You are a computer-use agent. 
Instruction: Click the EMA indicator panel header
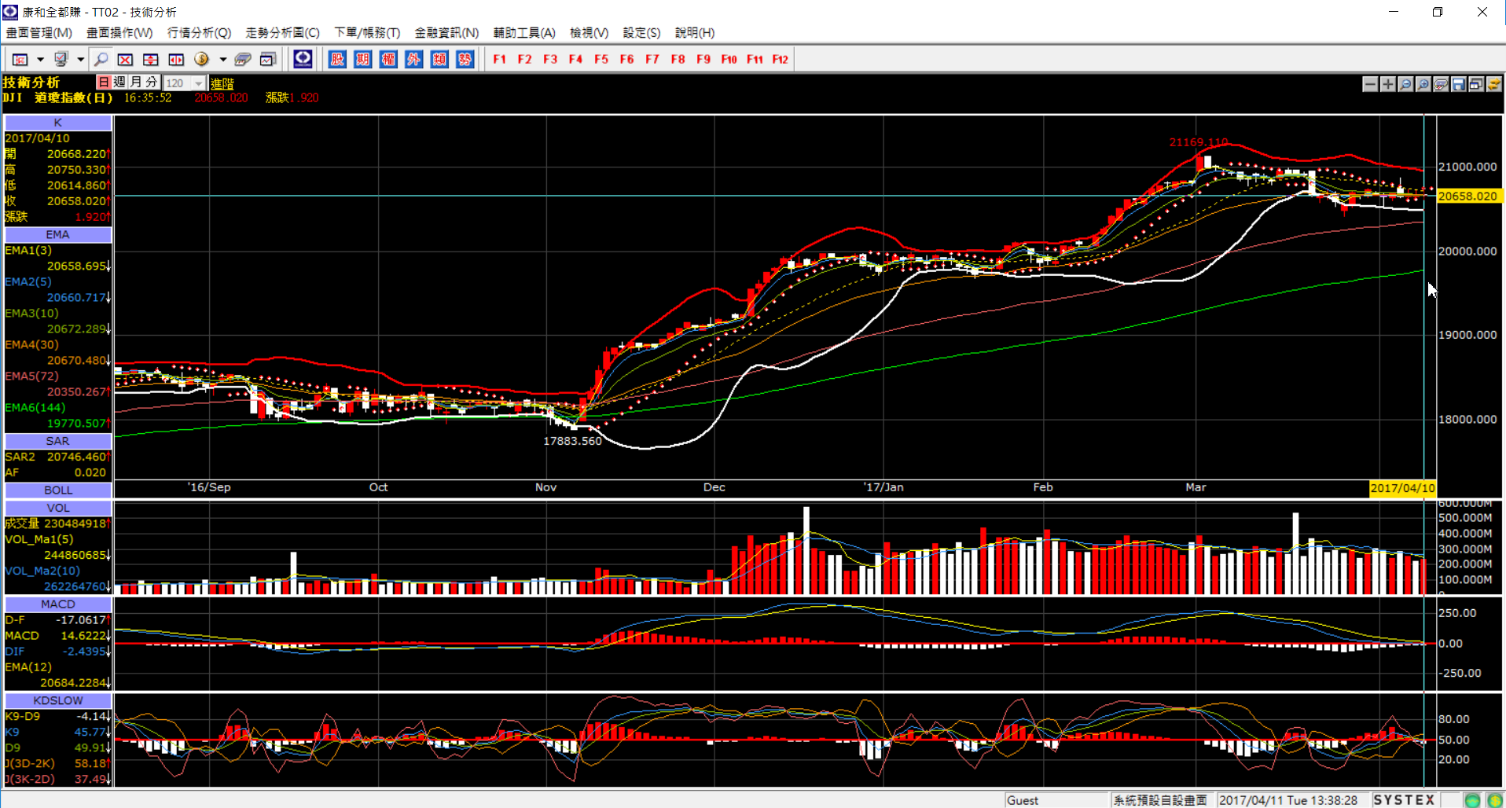click(58, 235)
